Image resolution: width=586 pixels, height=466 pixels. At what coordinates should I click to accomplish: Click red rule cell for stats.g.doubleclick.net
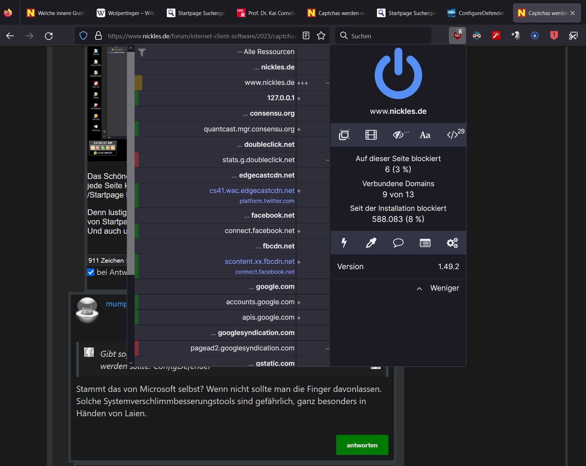[136, 160]
